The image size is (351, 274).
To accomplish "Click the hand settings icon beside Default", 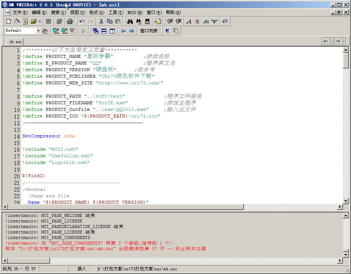I will (45, 31).
